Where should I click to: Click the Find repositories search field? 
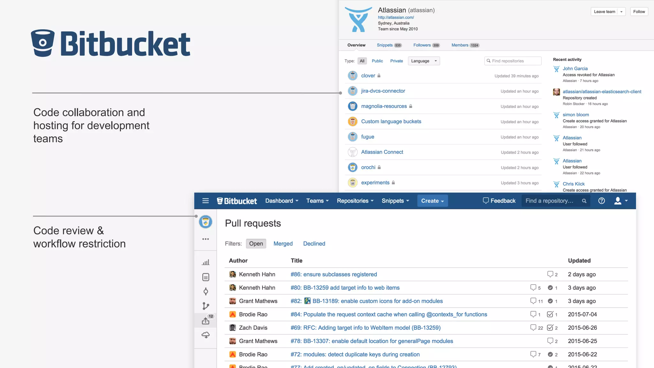[x=513, y=61]
